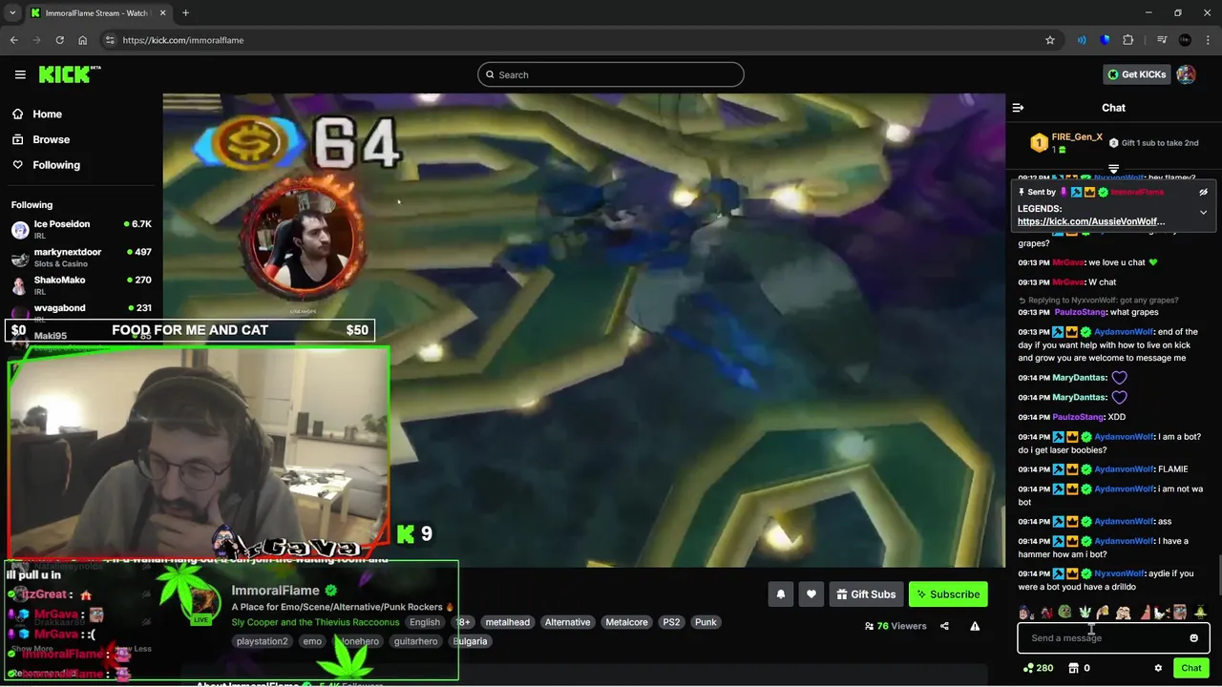Open Ice Poseidon's followed channel
Screen dimensions: 1222x687
click(x=81, y=229)
